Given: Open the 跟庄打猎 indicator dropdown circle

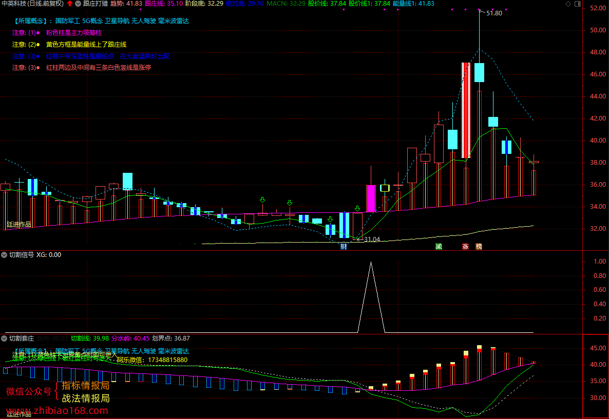Looking at the screenshot, I should 78,4.
